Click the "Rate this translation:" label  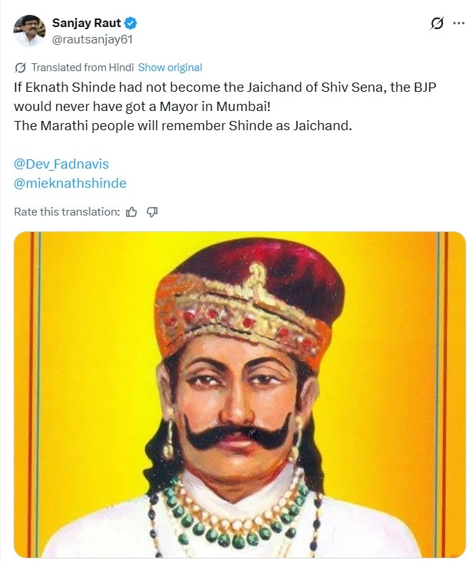pos(67,211)
